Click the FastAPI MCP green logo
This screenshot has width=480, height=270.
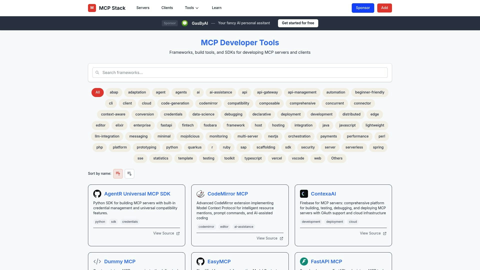[x=304, y=261]
